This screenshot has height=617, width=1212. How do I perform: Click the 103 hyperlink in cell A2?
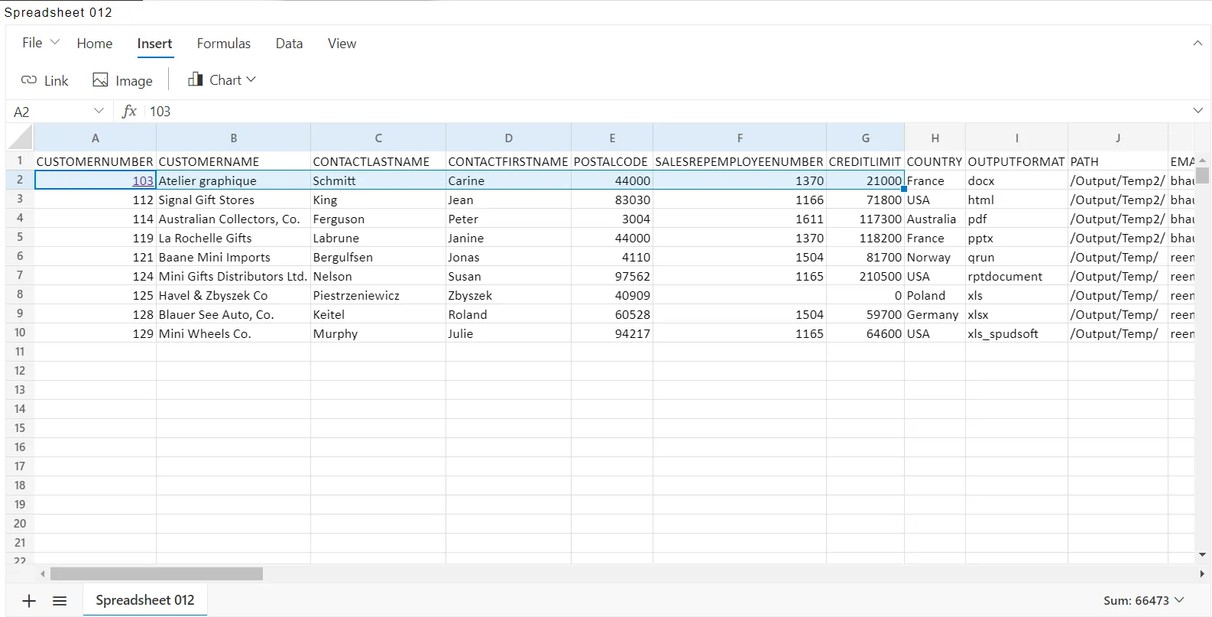click(x=143, y=181)
